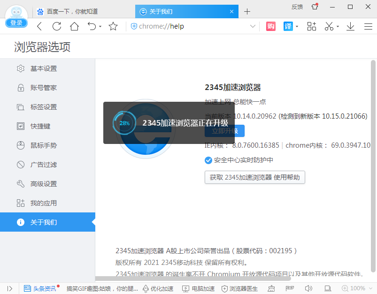The image size is (377, 294).
Task: Select 账号管家 in the sidebar
Action: [47, 88]
